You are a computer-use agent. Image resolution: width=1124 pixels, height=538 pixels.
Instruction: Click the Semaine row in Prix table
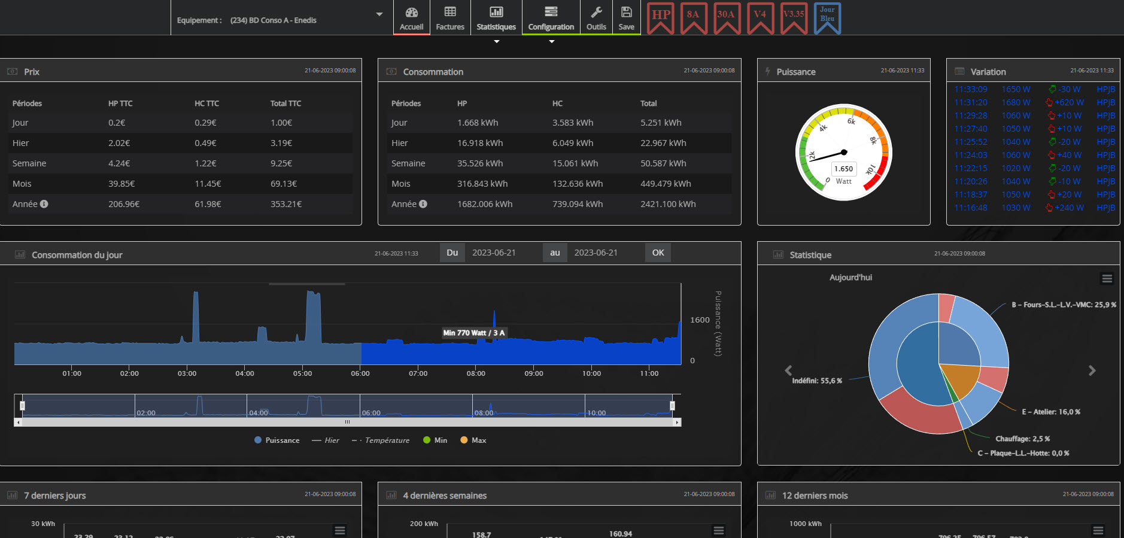point(181,163)
